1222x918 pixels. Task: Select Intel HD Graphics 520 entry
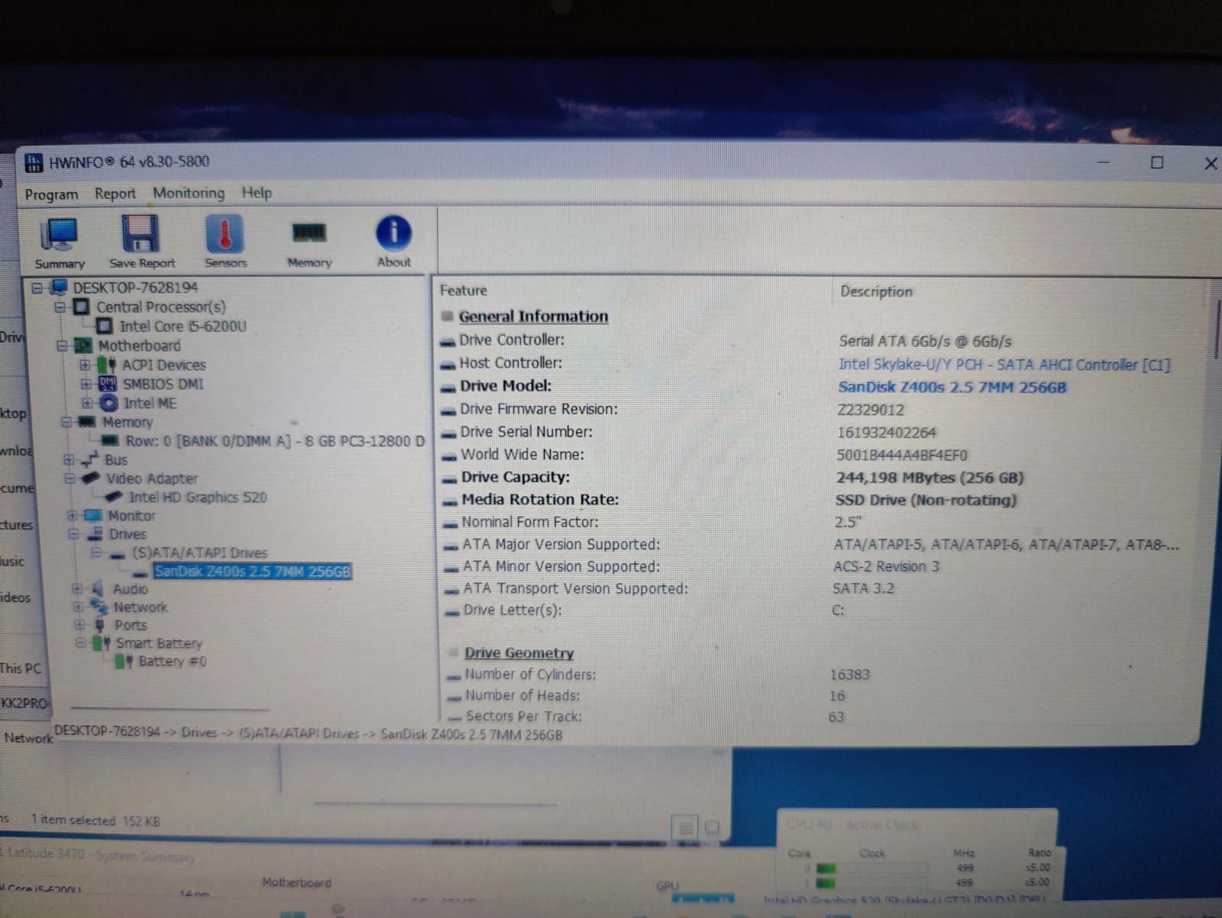pyautogui.click(x=198, y=498)
